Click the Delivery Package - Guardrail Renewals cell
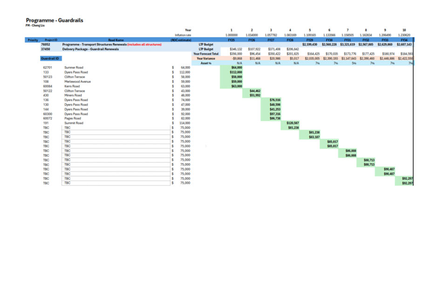This screenshot has width=435, height=308. pos(91,49)
